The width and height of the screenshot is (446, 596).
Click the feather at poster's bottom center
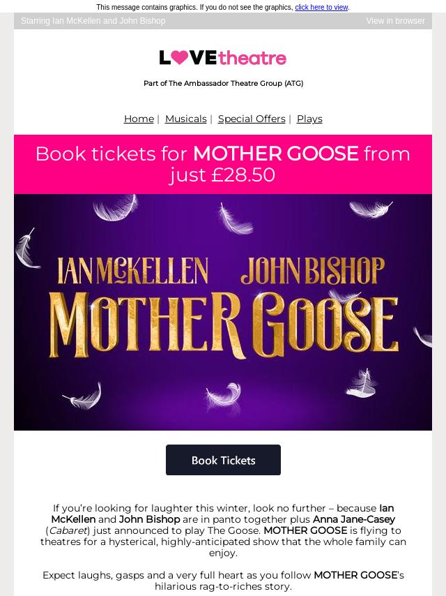(x=224, y=395)
